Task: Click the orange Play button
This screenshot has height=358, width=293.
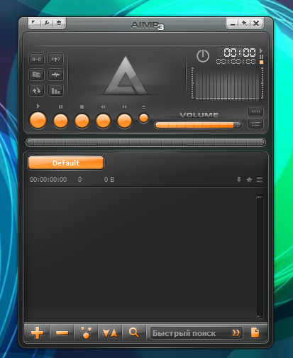Action: click(x=38, y=120)
